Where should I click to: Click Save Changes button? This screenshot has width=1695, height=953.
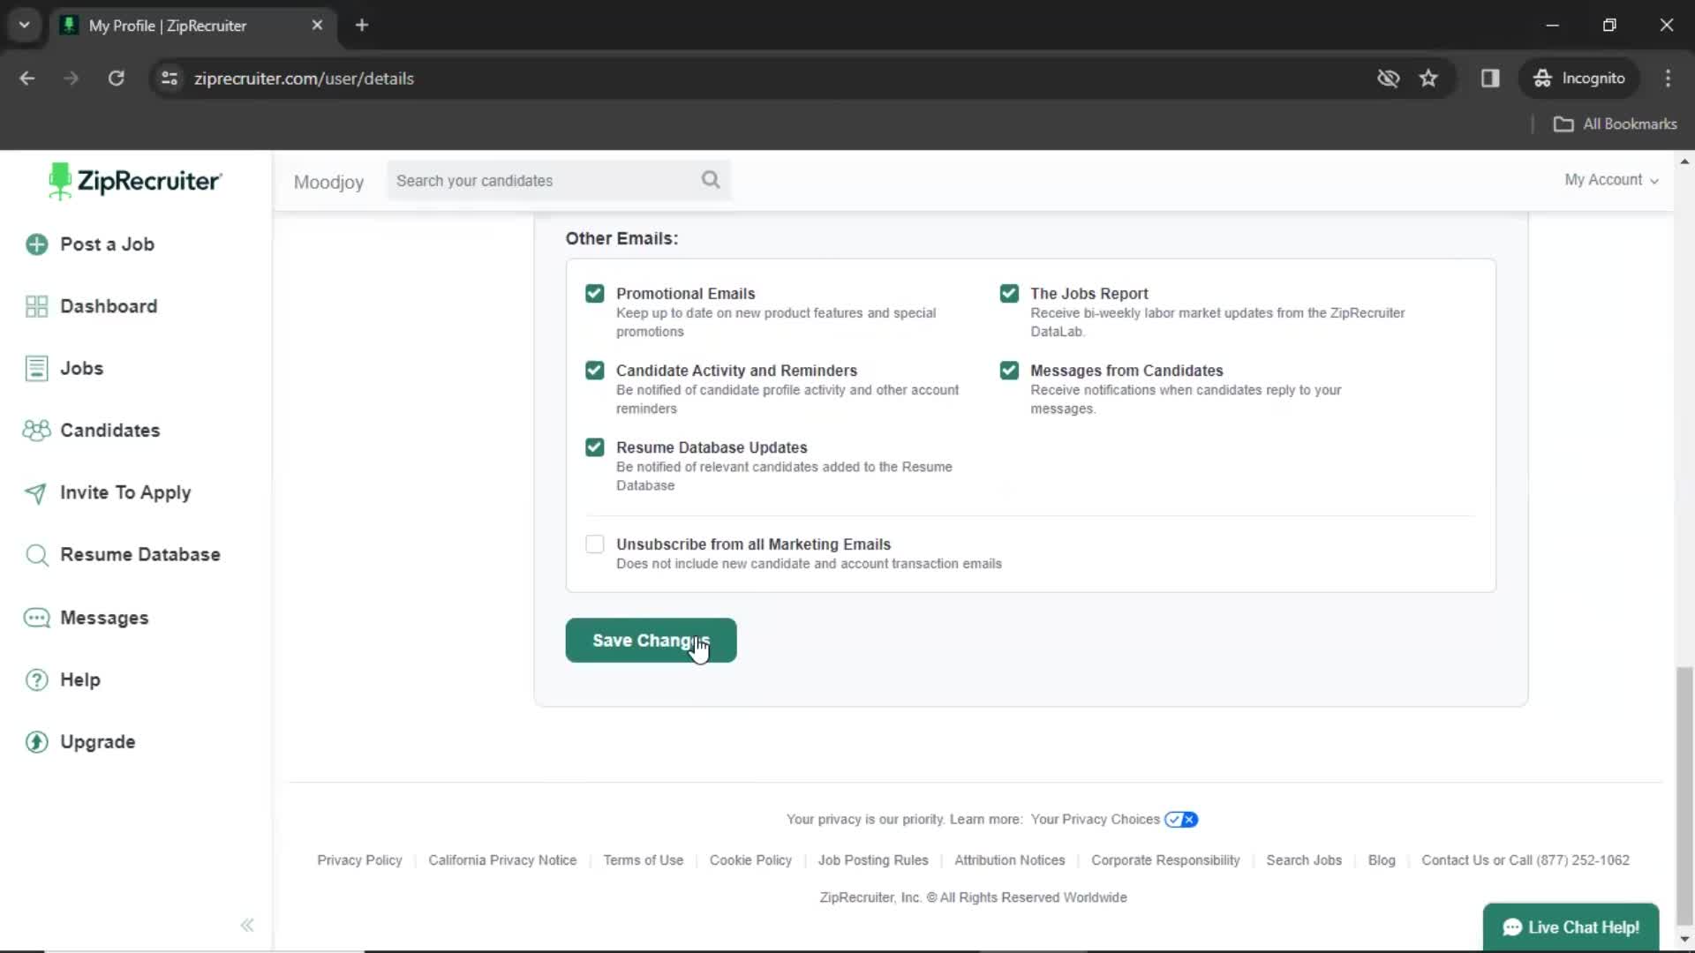[x=651, y=640]
